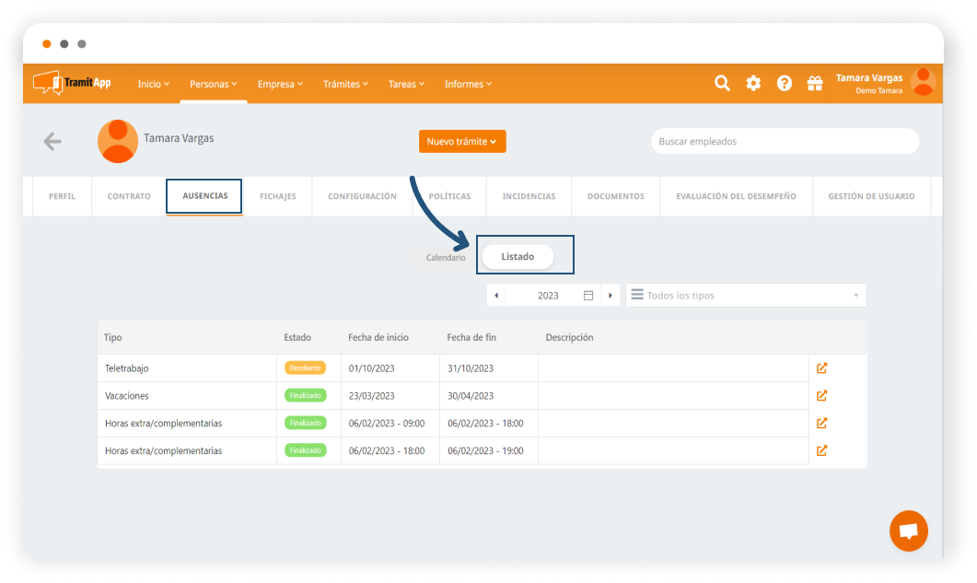Open the chat support bubble
This screenshot has width=977, height=583.
pyautogui.click(x=908, y=531)
